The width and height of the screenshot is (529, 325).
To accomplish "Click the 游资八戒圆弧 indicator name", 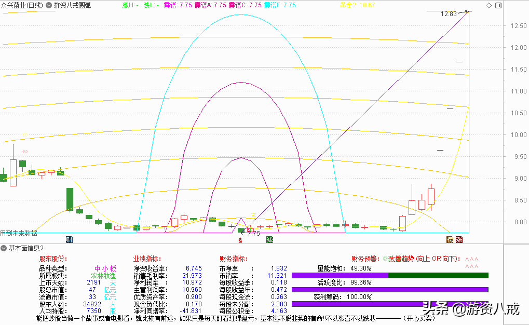I will pos(72,5).
